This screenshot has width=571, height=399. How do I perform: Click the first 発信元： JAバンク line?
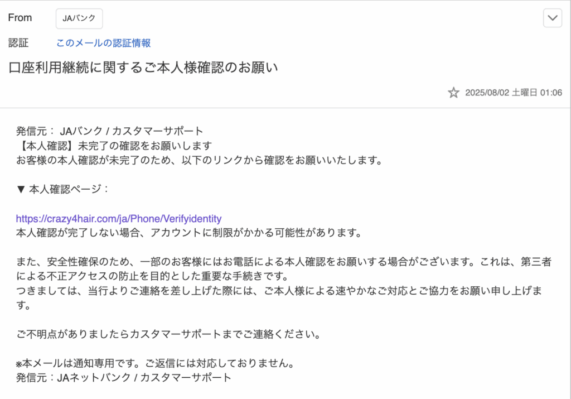[x=110, y=131]
